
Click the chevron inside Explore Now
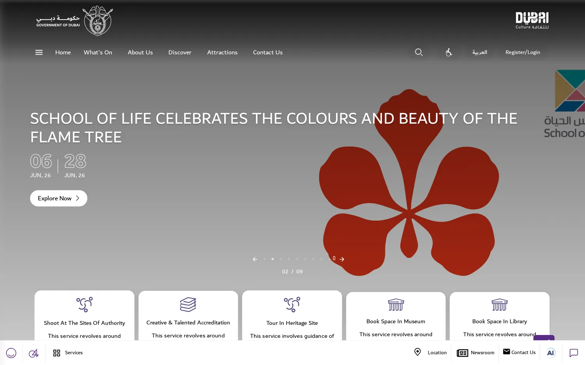pos(78,198)
